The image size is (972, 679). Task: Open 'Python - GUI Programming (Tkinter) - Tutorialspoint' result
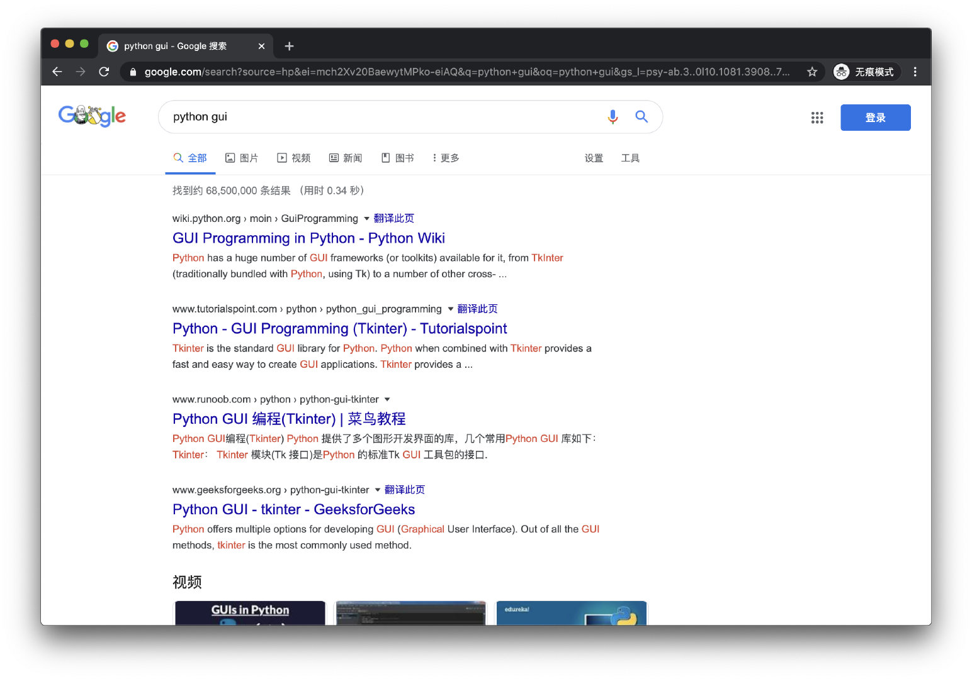coord(339,329)
